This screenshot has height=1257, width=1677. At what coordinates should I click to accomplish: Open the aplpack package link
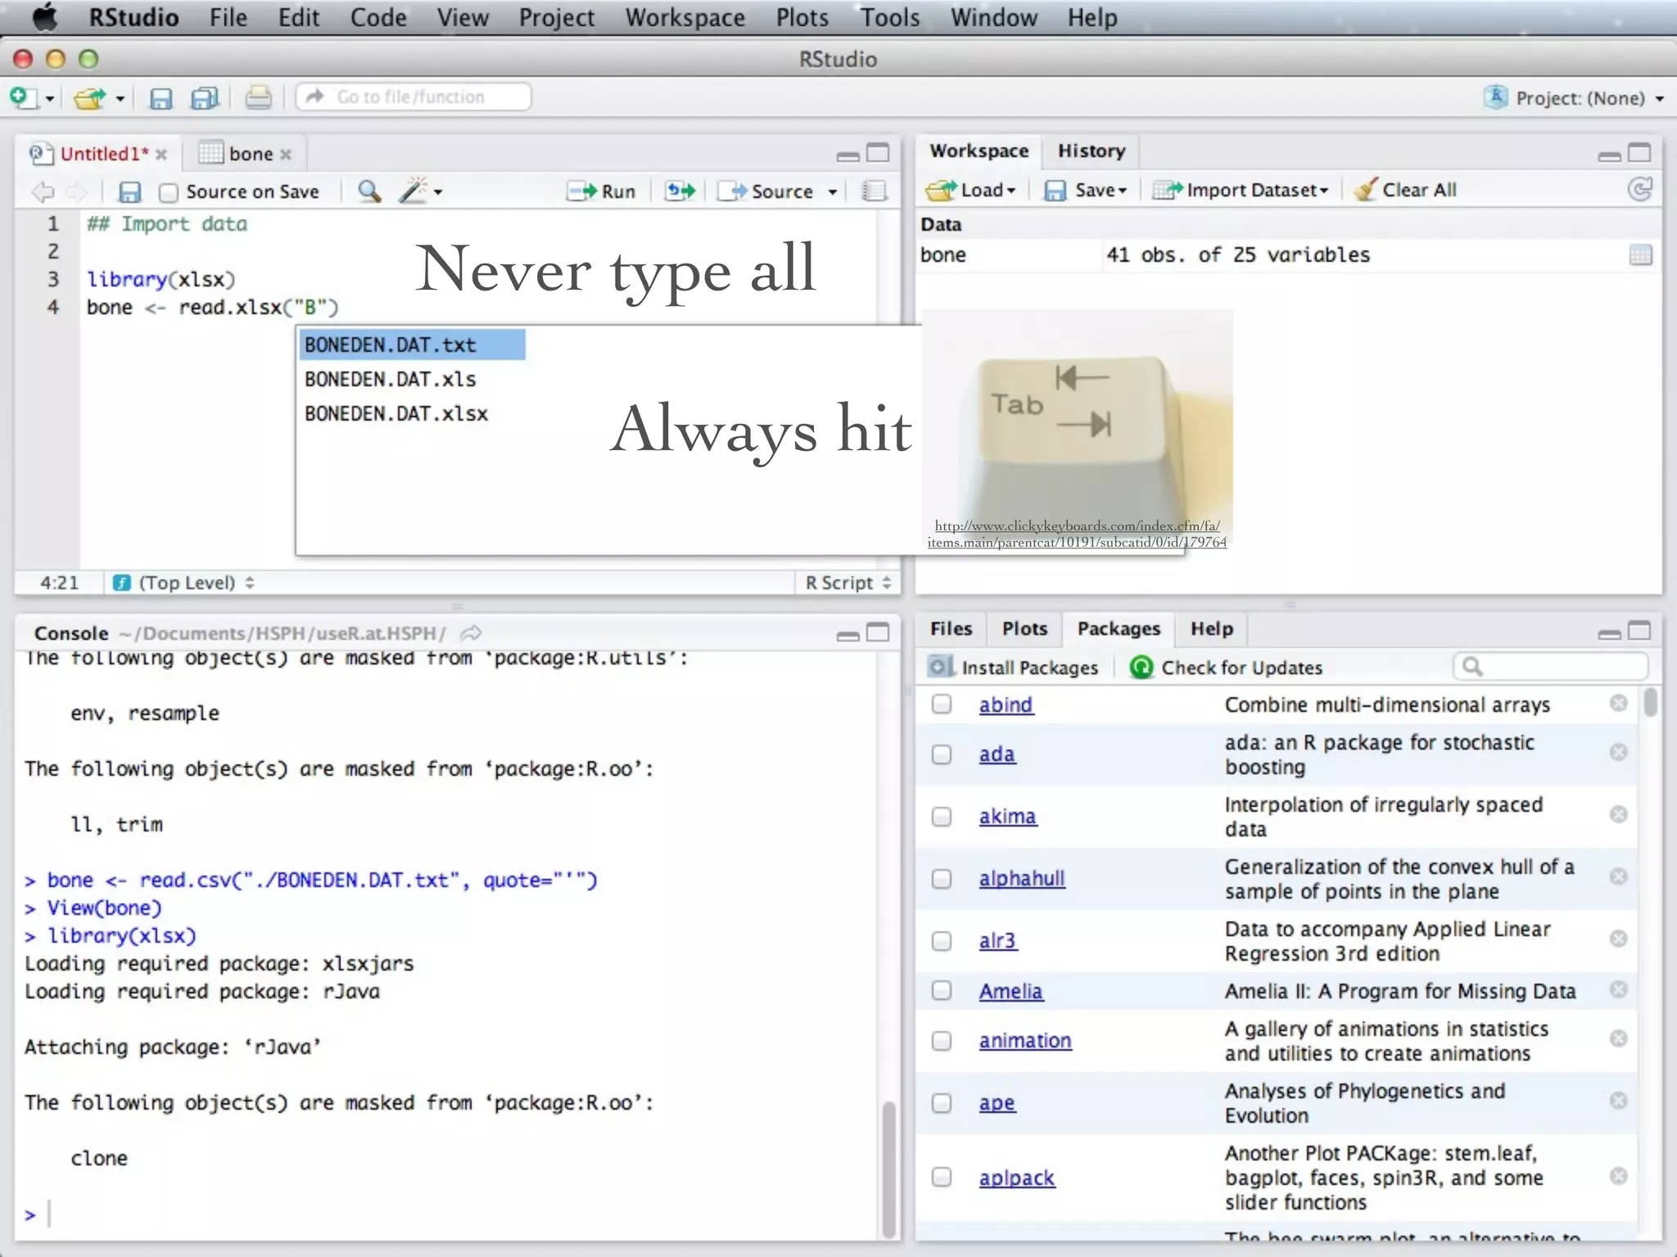point(1017,1178)
